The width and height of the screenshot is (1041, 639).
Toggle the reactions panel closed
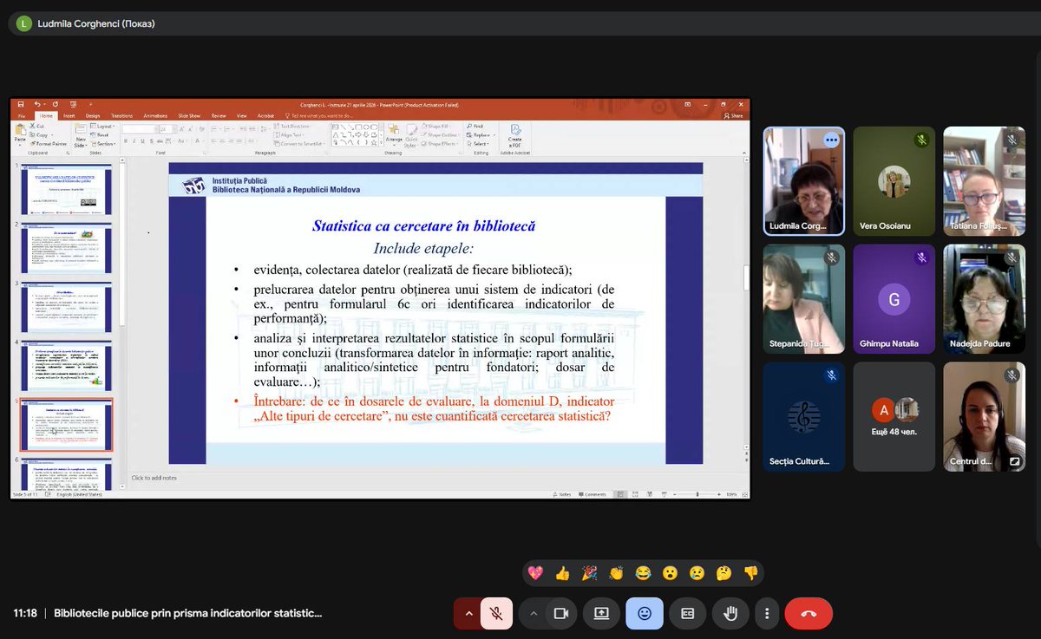[644, 613]
